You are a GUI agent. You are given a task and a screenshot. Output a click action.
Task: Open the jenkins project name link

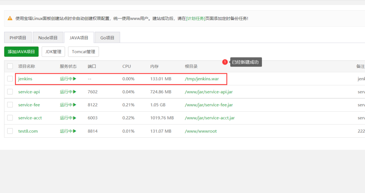[x=25, y=79]
